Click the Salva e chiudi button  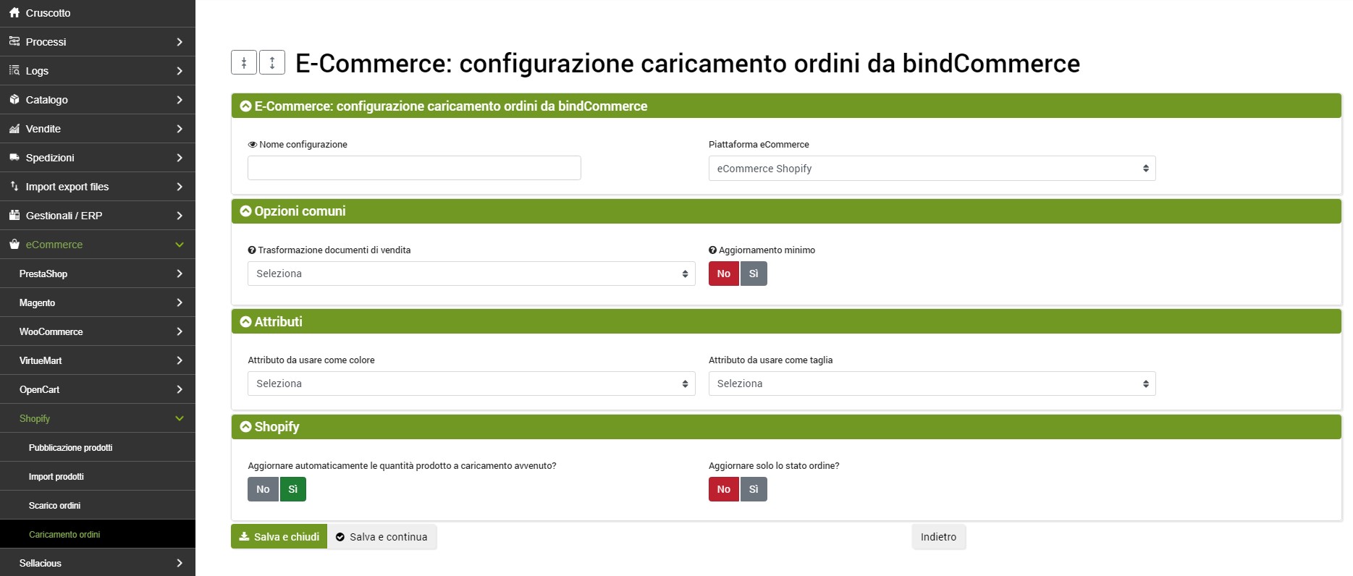(279, 537)
